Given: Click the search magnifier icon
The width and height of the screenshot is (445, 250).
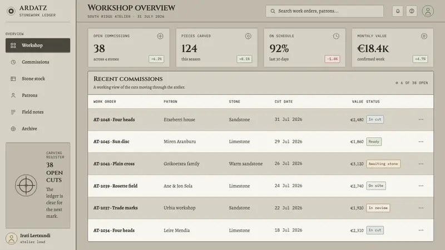Looking at the screenshot, I should tap(273, 11).
